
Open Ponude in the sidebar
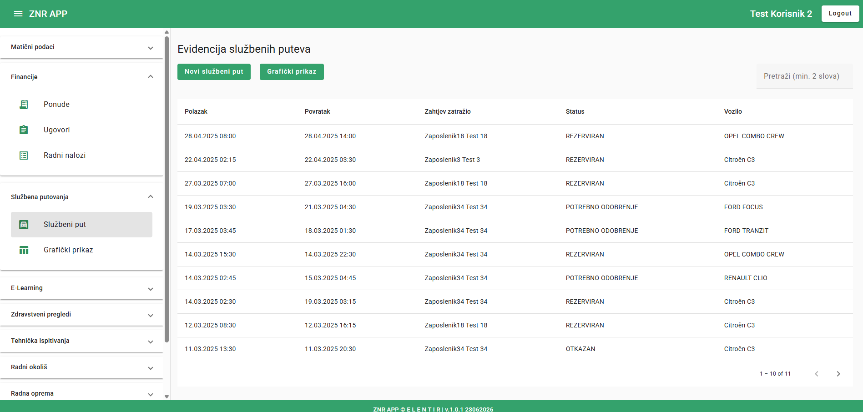pos(81,105)
